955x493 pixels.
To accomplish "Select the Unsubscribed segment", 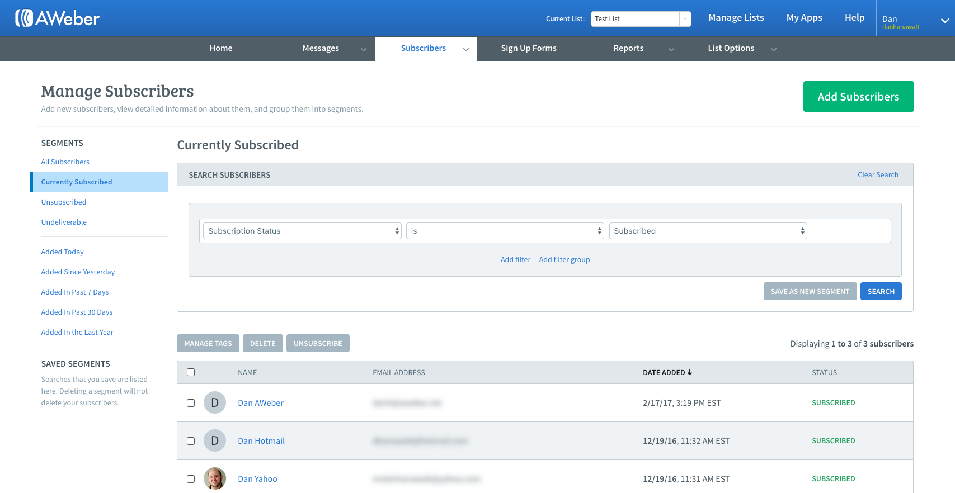I will [x=64, y=202].
